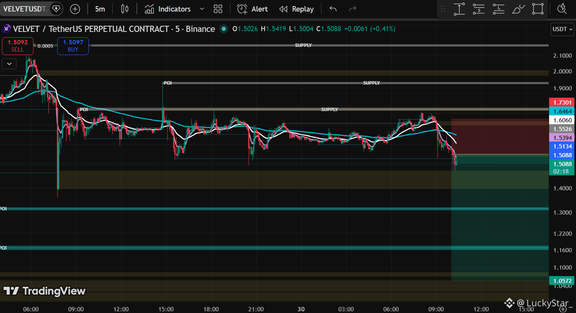Select the brush drawing tool icon
Screen dimensions: 576x313
(x=518, y=9)
